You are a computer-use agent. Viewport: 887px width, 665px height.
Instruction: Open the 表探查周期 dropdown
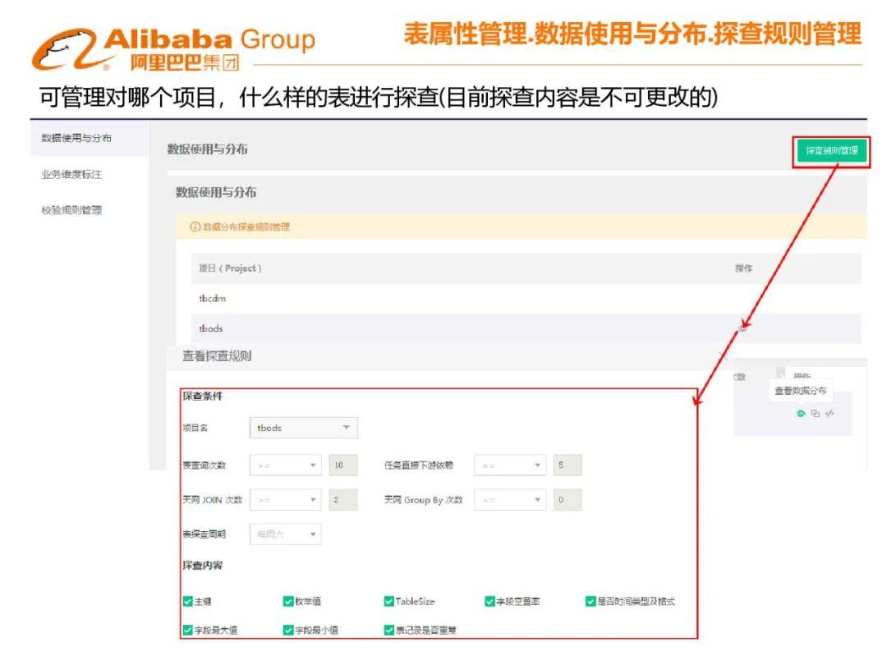tap(286, 534)
